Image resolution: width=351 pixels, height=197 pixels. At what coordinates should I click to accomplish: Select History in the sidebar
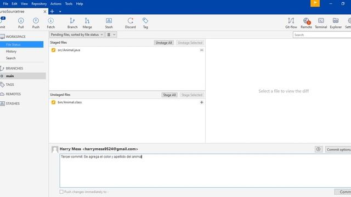(x=11, y=51)
